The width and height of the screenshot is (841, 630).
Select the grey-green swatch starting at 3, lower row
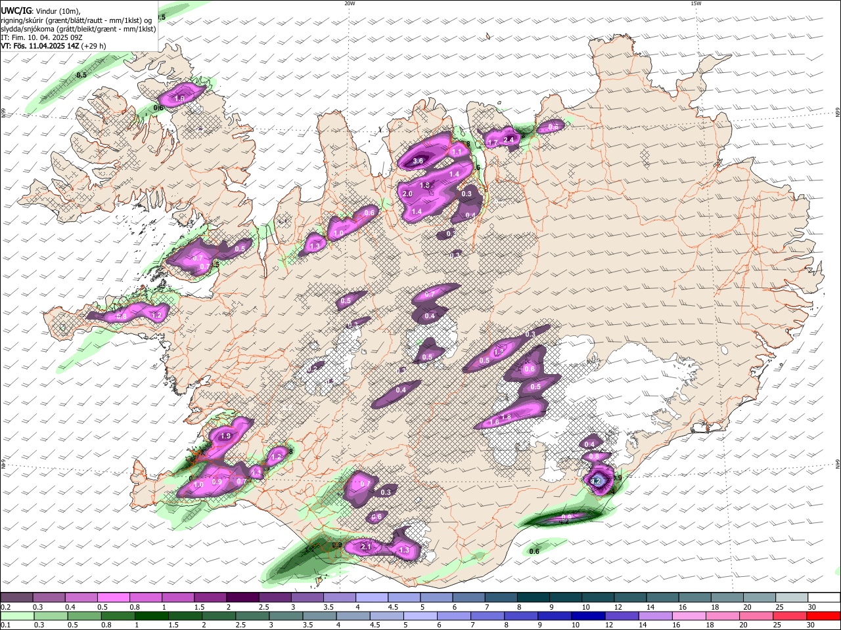point(285,616)
